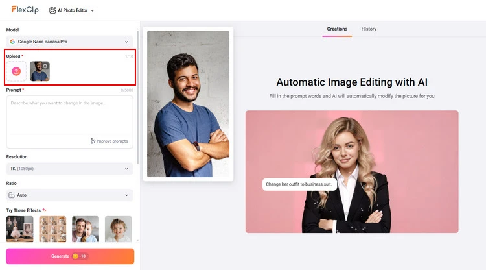This screenshot has height=270, width=486.
Task: Choose the first effect thumbnail in Try These Effects
Action: (19, 229)
